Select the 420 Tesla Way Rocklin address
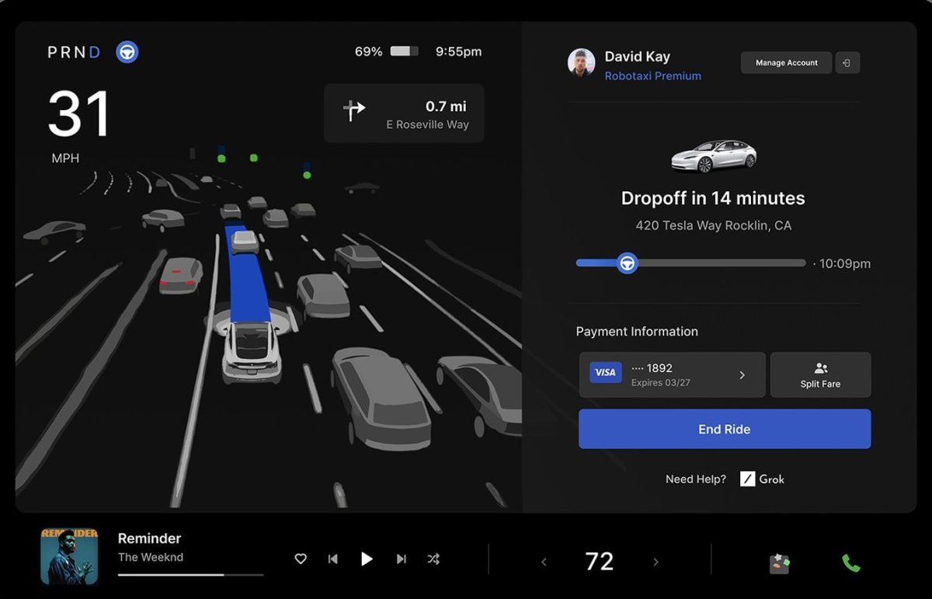932x599 pixels. 714,226
